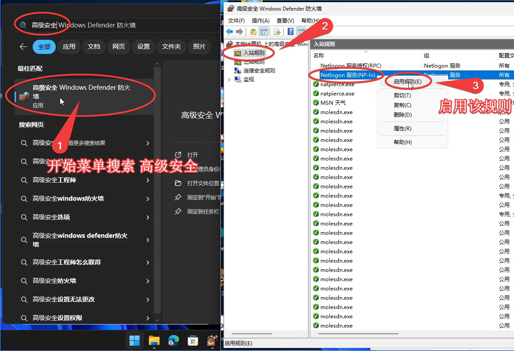Screen dimensions: 514x351
Task: Click 打开文件位置 in the details pane
Action: click(203, 183)
